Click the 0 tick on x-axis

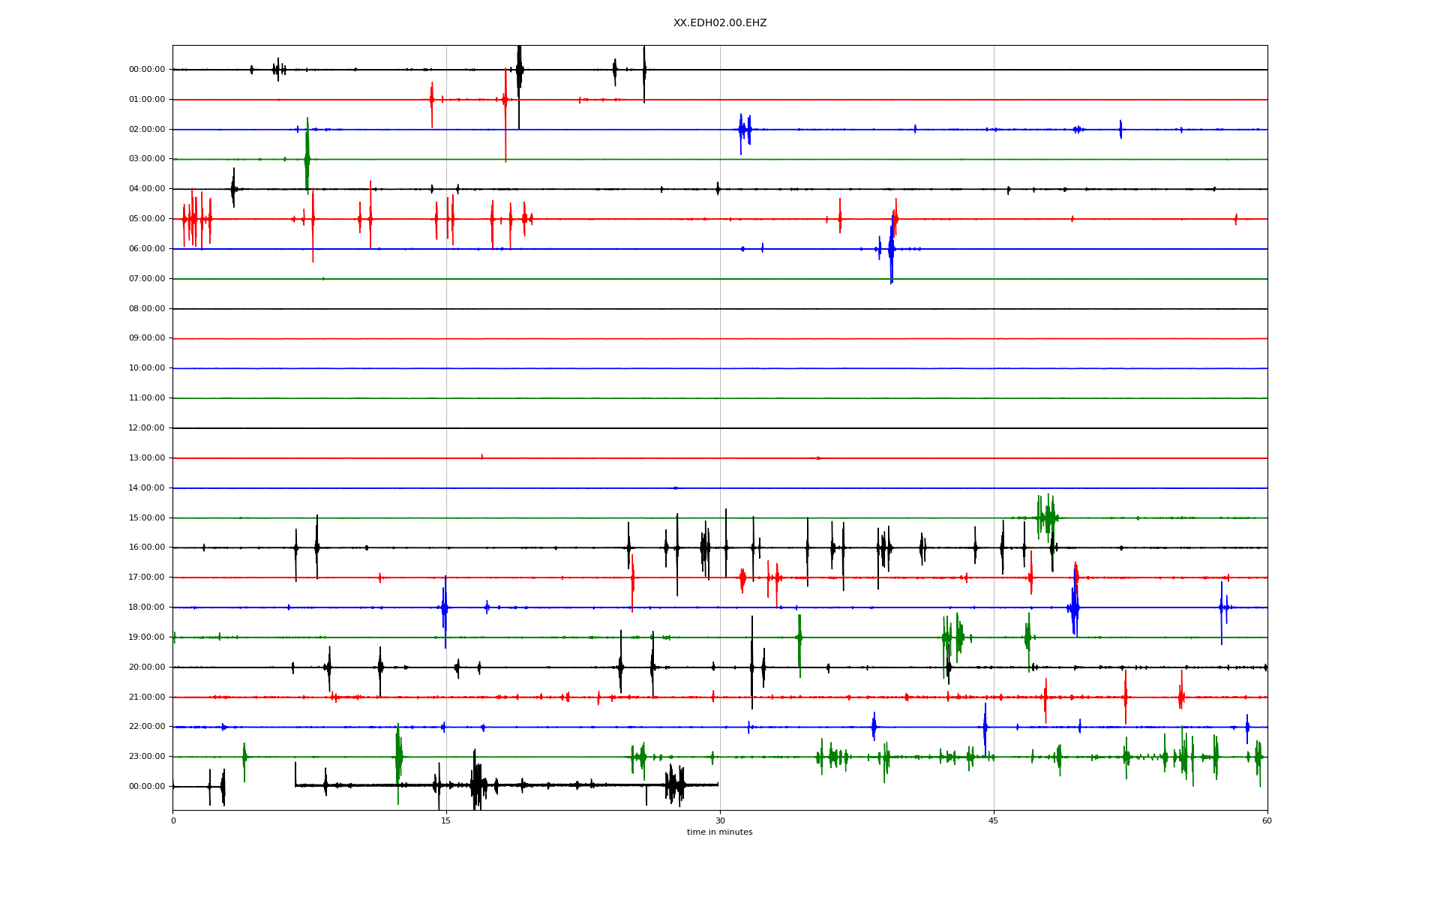click(173, 820)
